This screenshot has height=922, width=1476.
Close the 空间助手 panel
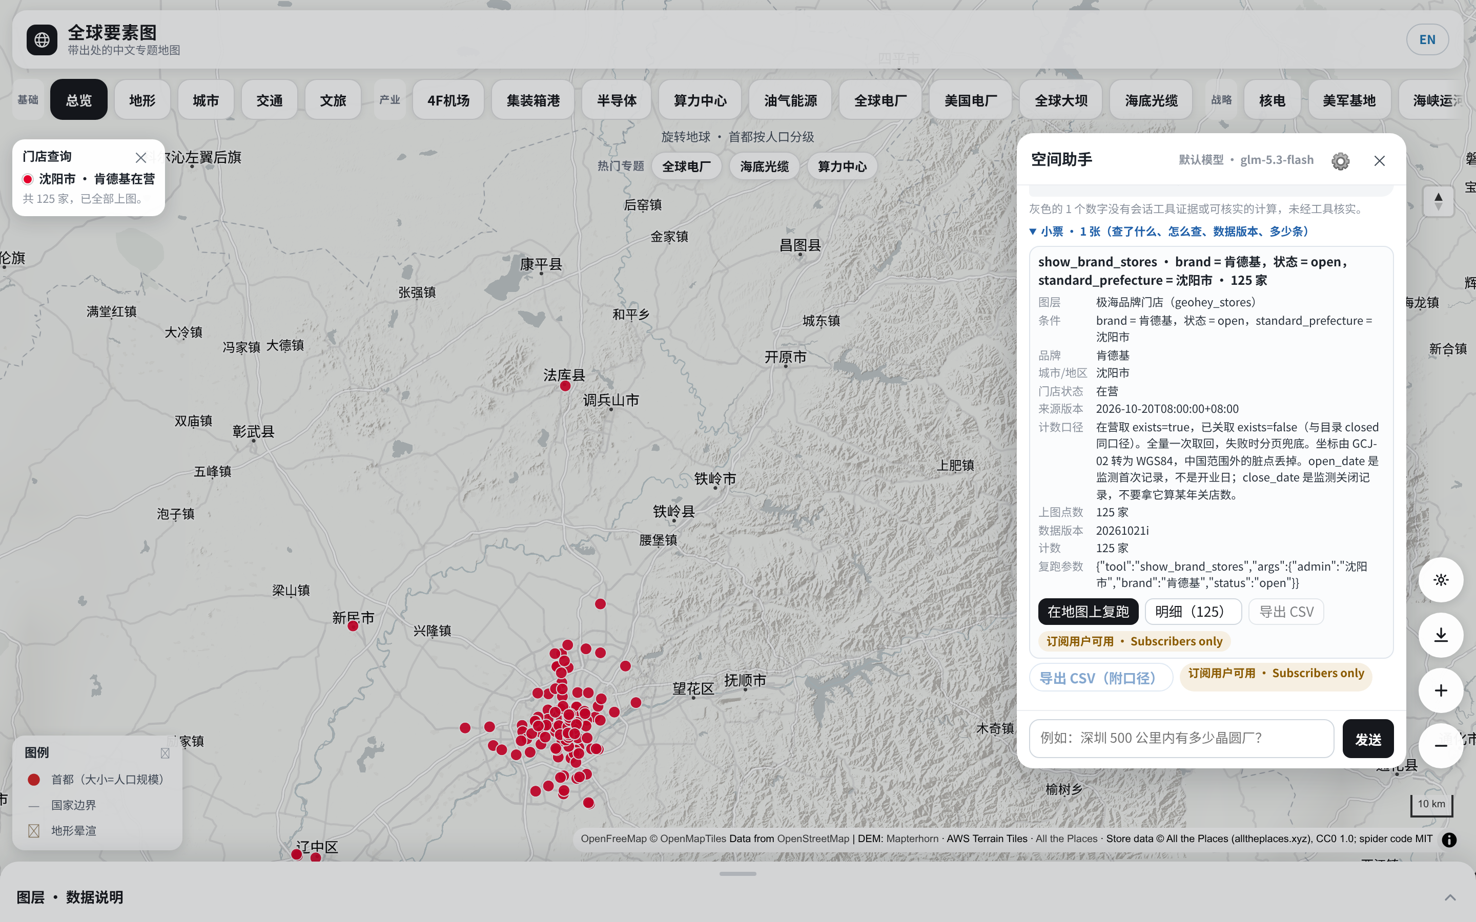point(1380,161)
